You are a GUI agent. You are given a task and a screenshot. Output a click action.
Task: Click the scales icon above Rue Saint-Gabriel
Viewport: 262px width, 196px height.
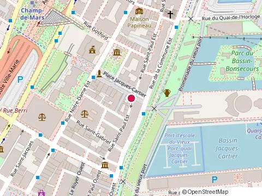pos(85,114)
